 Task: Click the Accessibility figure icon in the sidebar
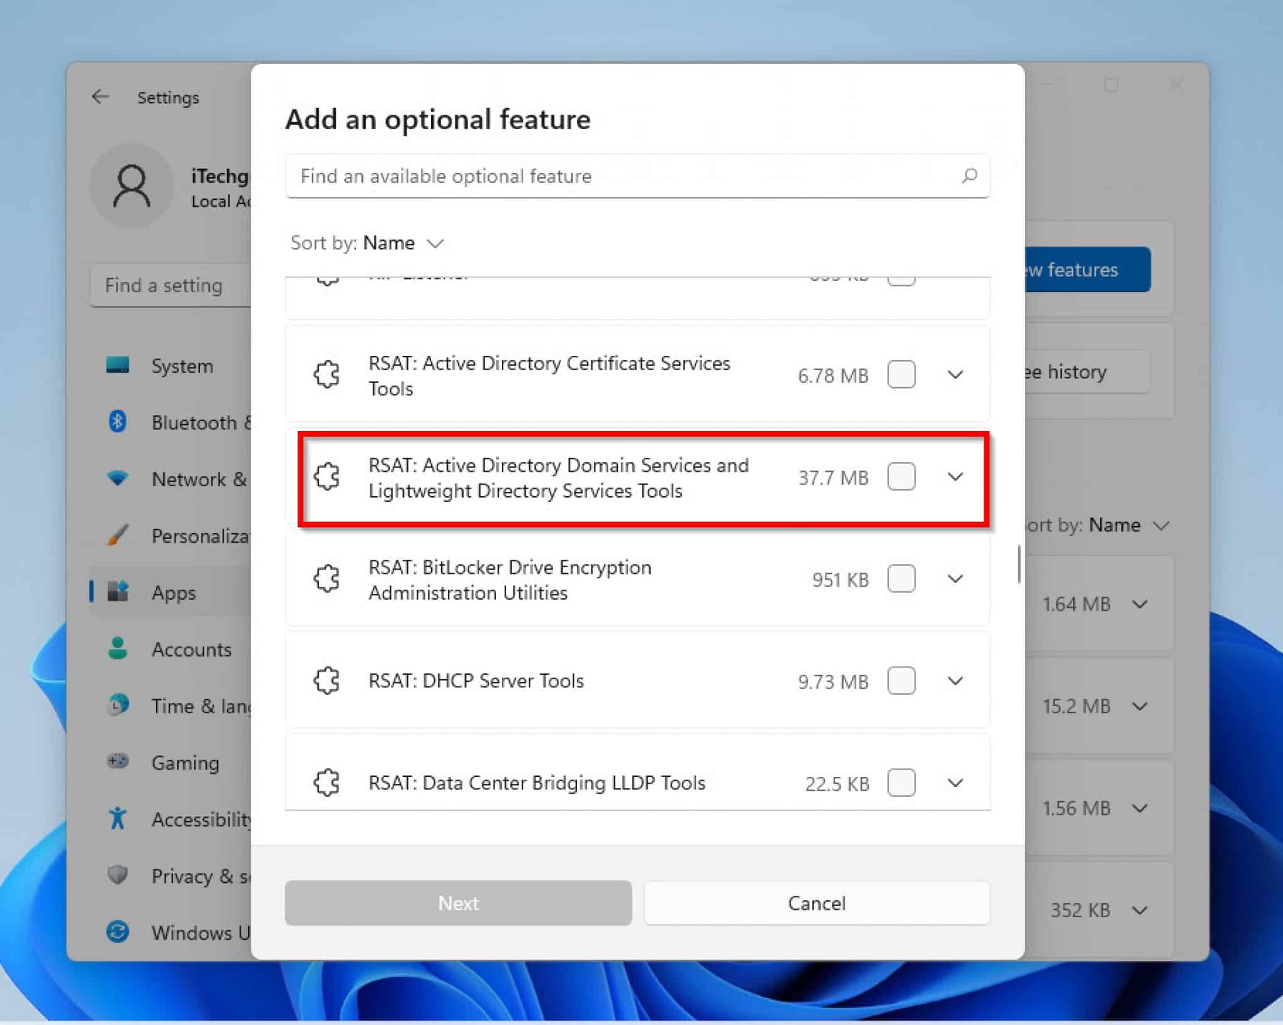[x=118, y=818]
